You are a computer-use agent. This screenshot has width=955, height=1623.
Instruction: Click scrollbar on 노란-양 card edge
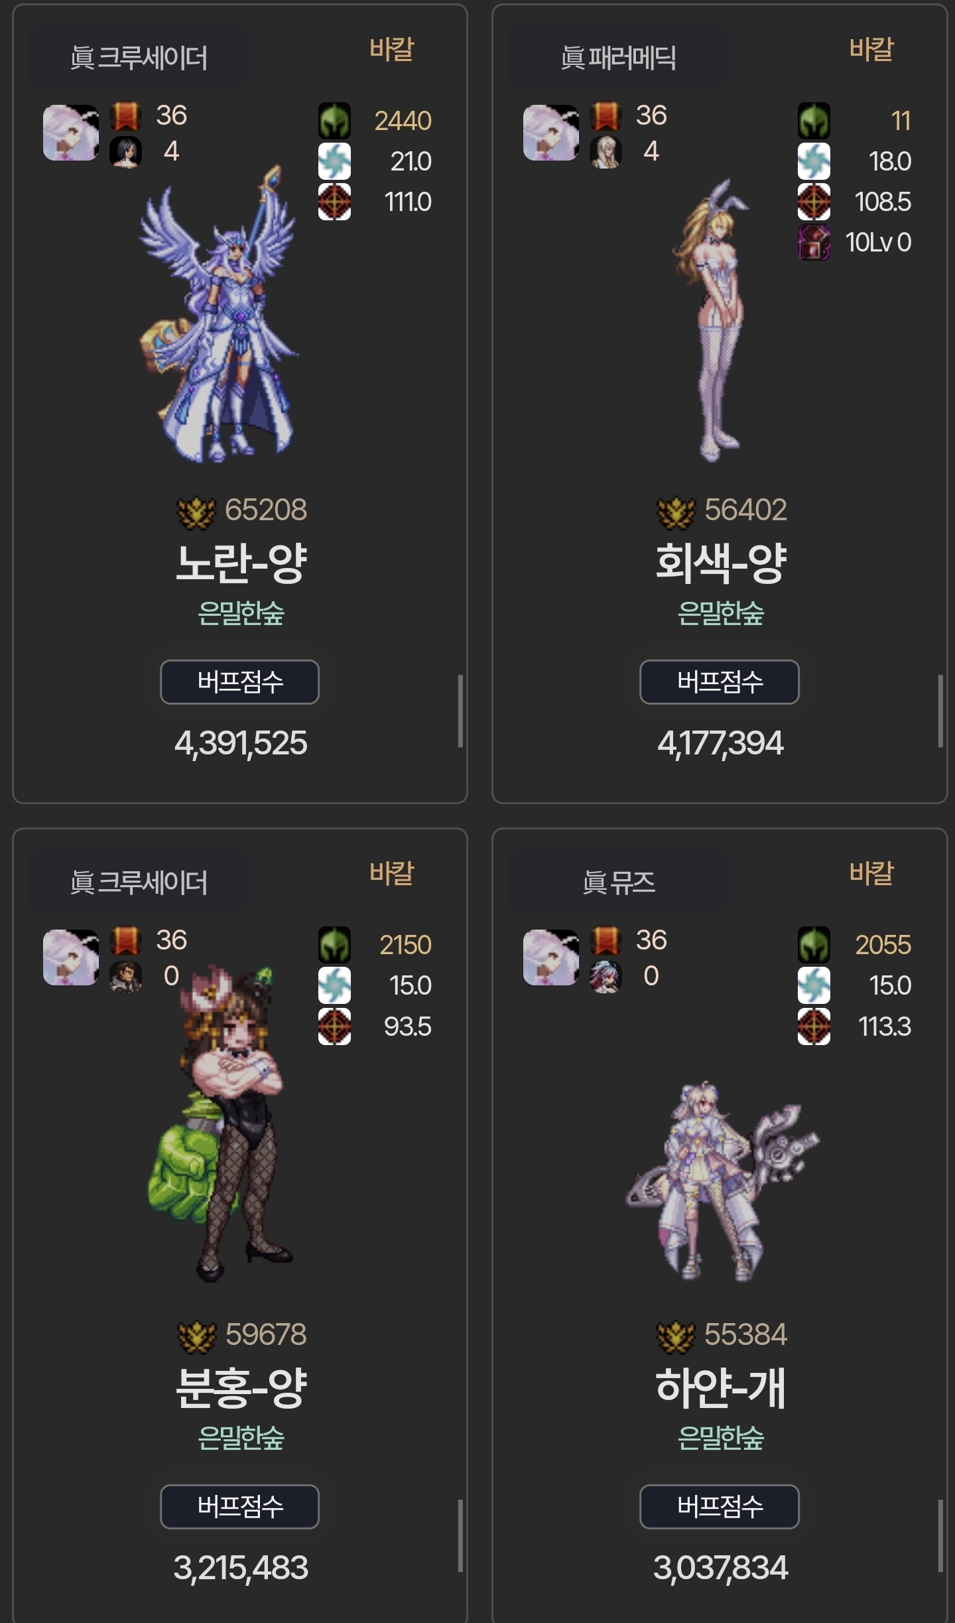coord(460,711)
